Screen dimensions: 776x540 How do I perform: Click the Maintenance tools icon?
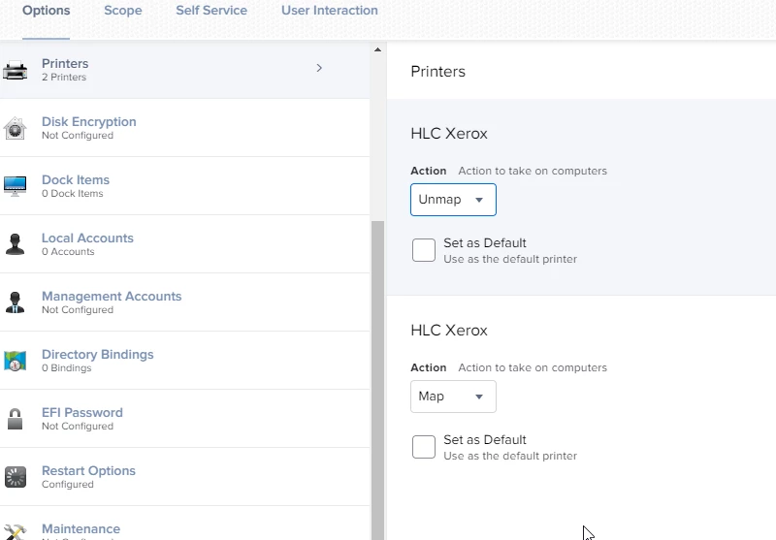[x=16, y=531]
